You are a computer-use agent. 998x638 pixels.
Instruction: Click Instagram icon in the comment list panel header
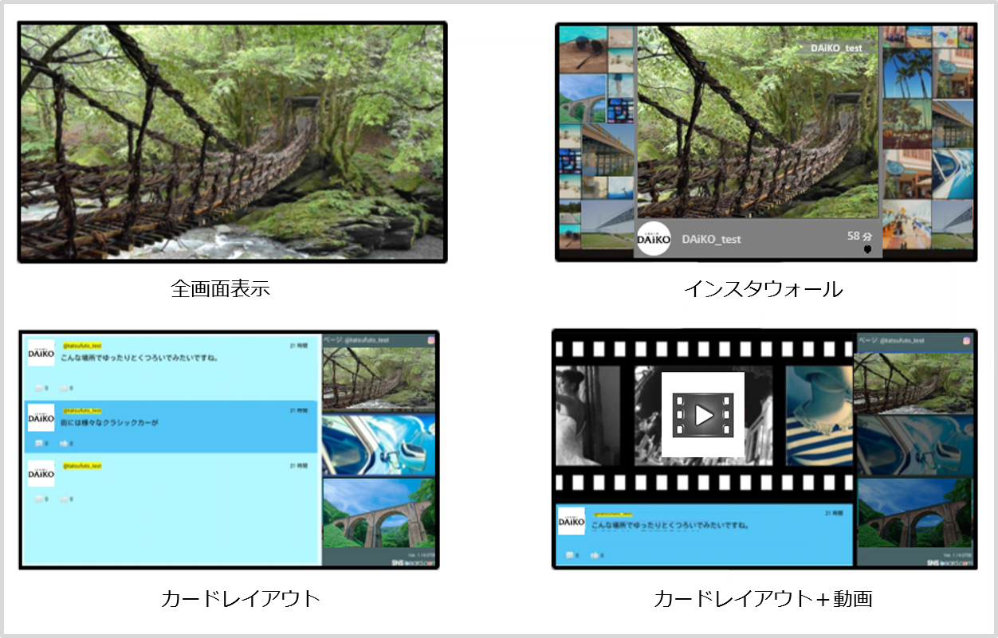tap(431, 340)
